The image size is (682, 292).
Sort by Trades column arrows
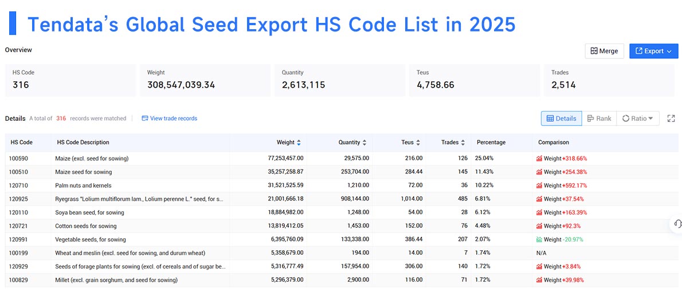[463, 143]
